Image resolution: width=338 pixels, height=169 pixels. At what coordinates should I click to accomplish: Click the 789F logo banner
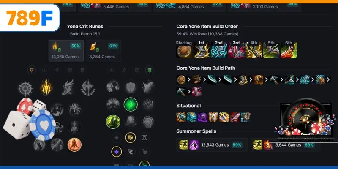point(30,18)
